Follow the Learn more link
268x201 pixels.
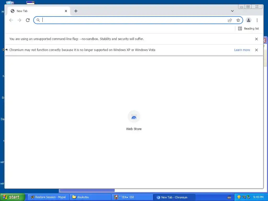coord(242,50)
